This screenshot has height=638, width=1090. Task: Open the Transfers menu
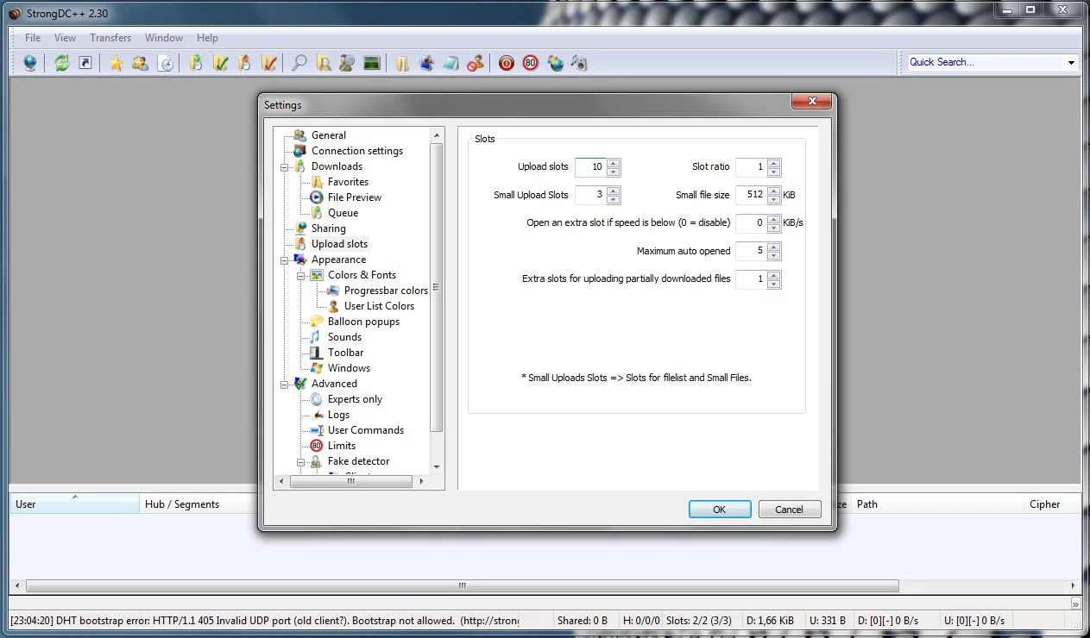coord(110,38)
